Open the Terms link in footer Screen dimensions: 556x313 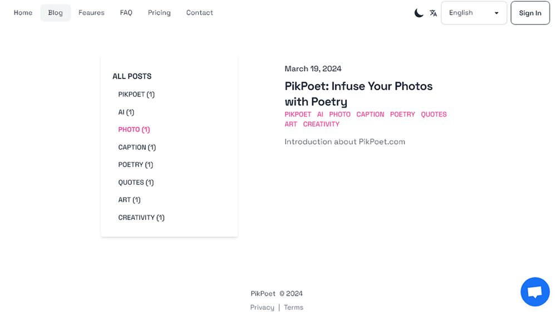294,307
